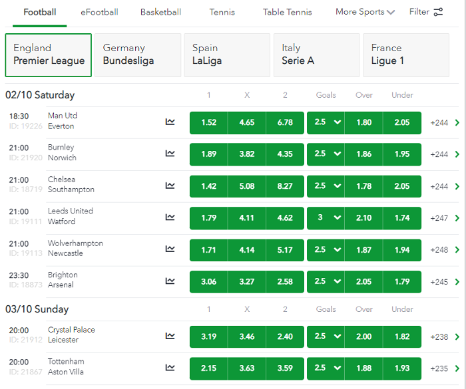
Task: Click stats chart icon for Brighton vs Arsenal
Action: (170, 281)
